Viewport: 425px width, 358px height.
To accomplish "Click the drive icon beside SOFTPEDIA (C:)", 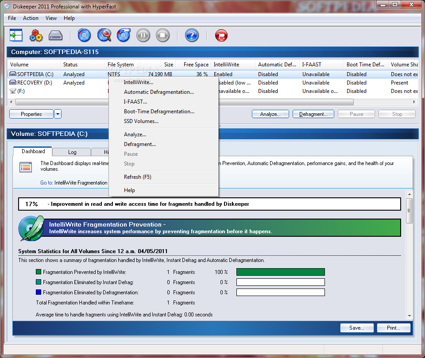I will point(13,74).
